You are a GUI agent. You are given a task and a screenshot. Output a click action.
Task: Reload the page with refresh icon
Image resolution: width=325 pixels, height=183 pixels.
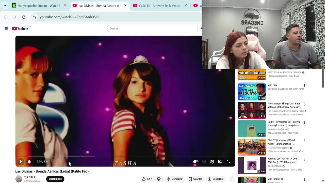click(x=24, y=17)
